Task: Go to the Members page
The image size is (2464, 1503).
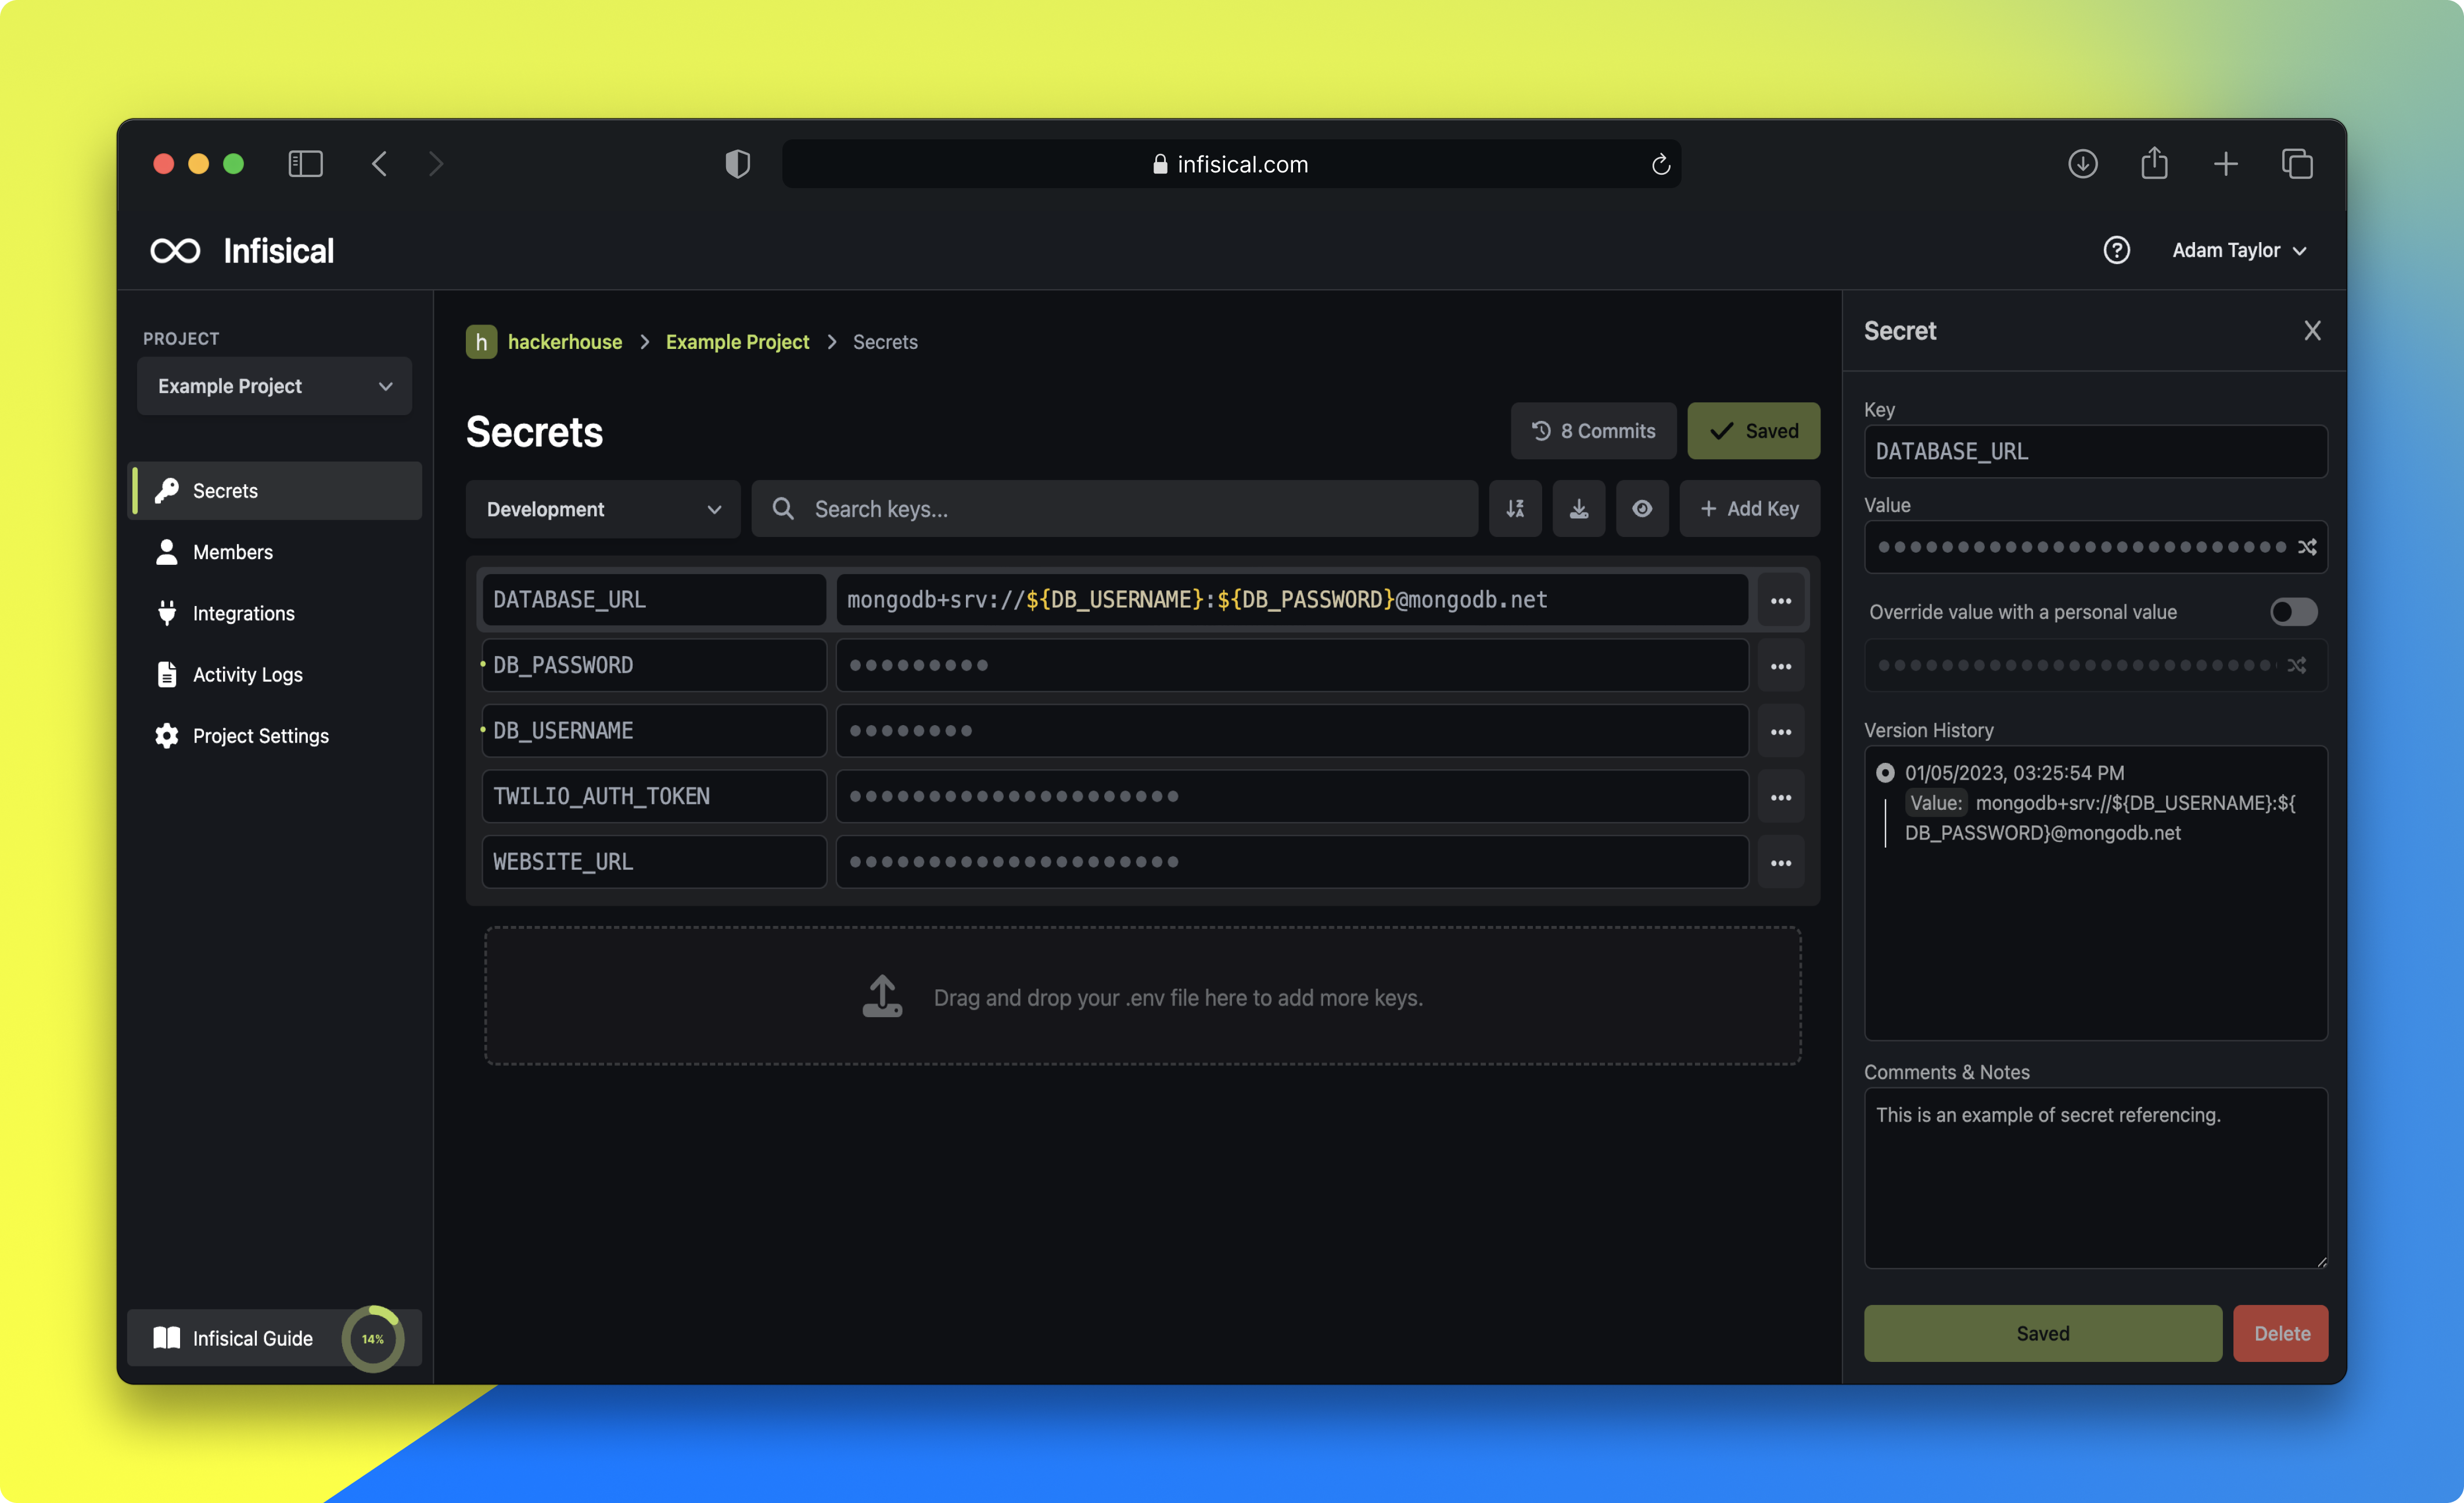Action: [x=232, y=552]
